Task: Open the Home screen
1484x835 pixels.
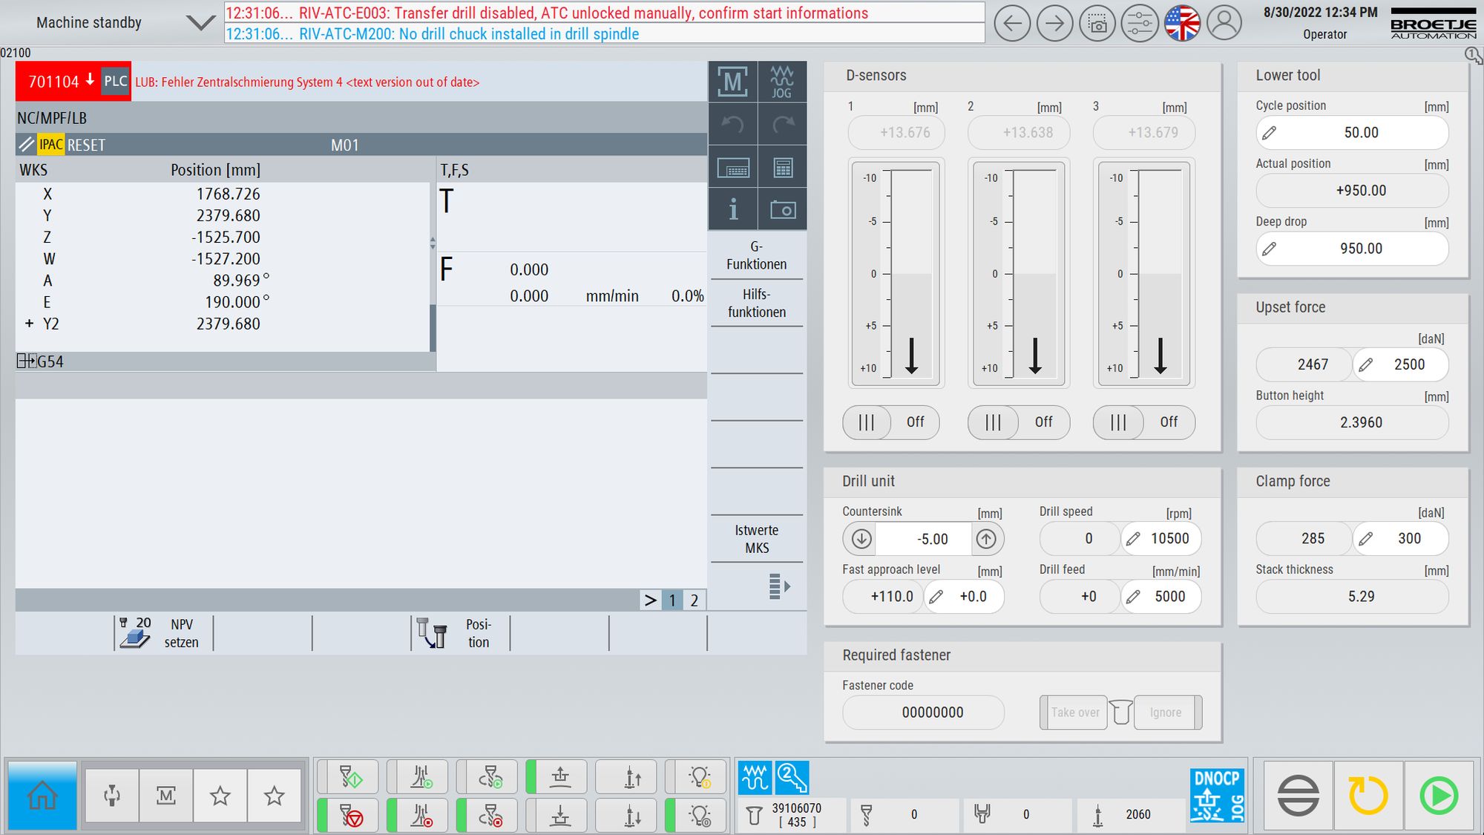Action: (42, 796)
